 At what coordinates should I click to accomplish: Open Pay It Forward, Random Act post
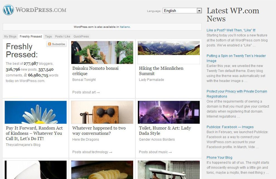[34, 133]
